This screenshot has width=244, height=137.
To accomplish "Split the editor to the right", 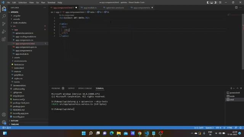I will [236, 8].
